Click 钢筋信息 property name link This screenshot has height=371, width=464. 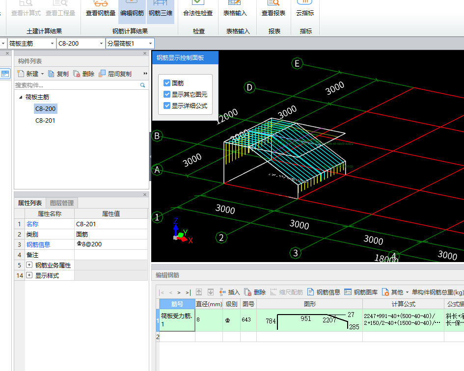[x=38, y=245]
